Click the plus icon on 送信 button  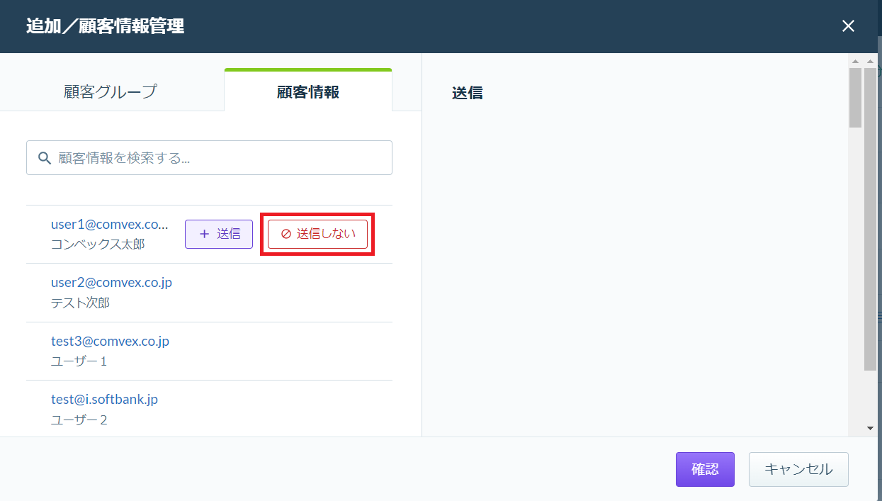pyautogui.click(x=204, y=234)
